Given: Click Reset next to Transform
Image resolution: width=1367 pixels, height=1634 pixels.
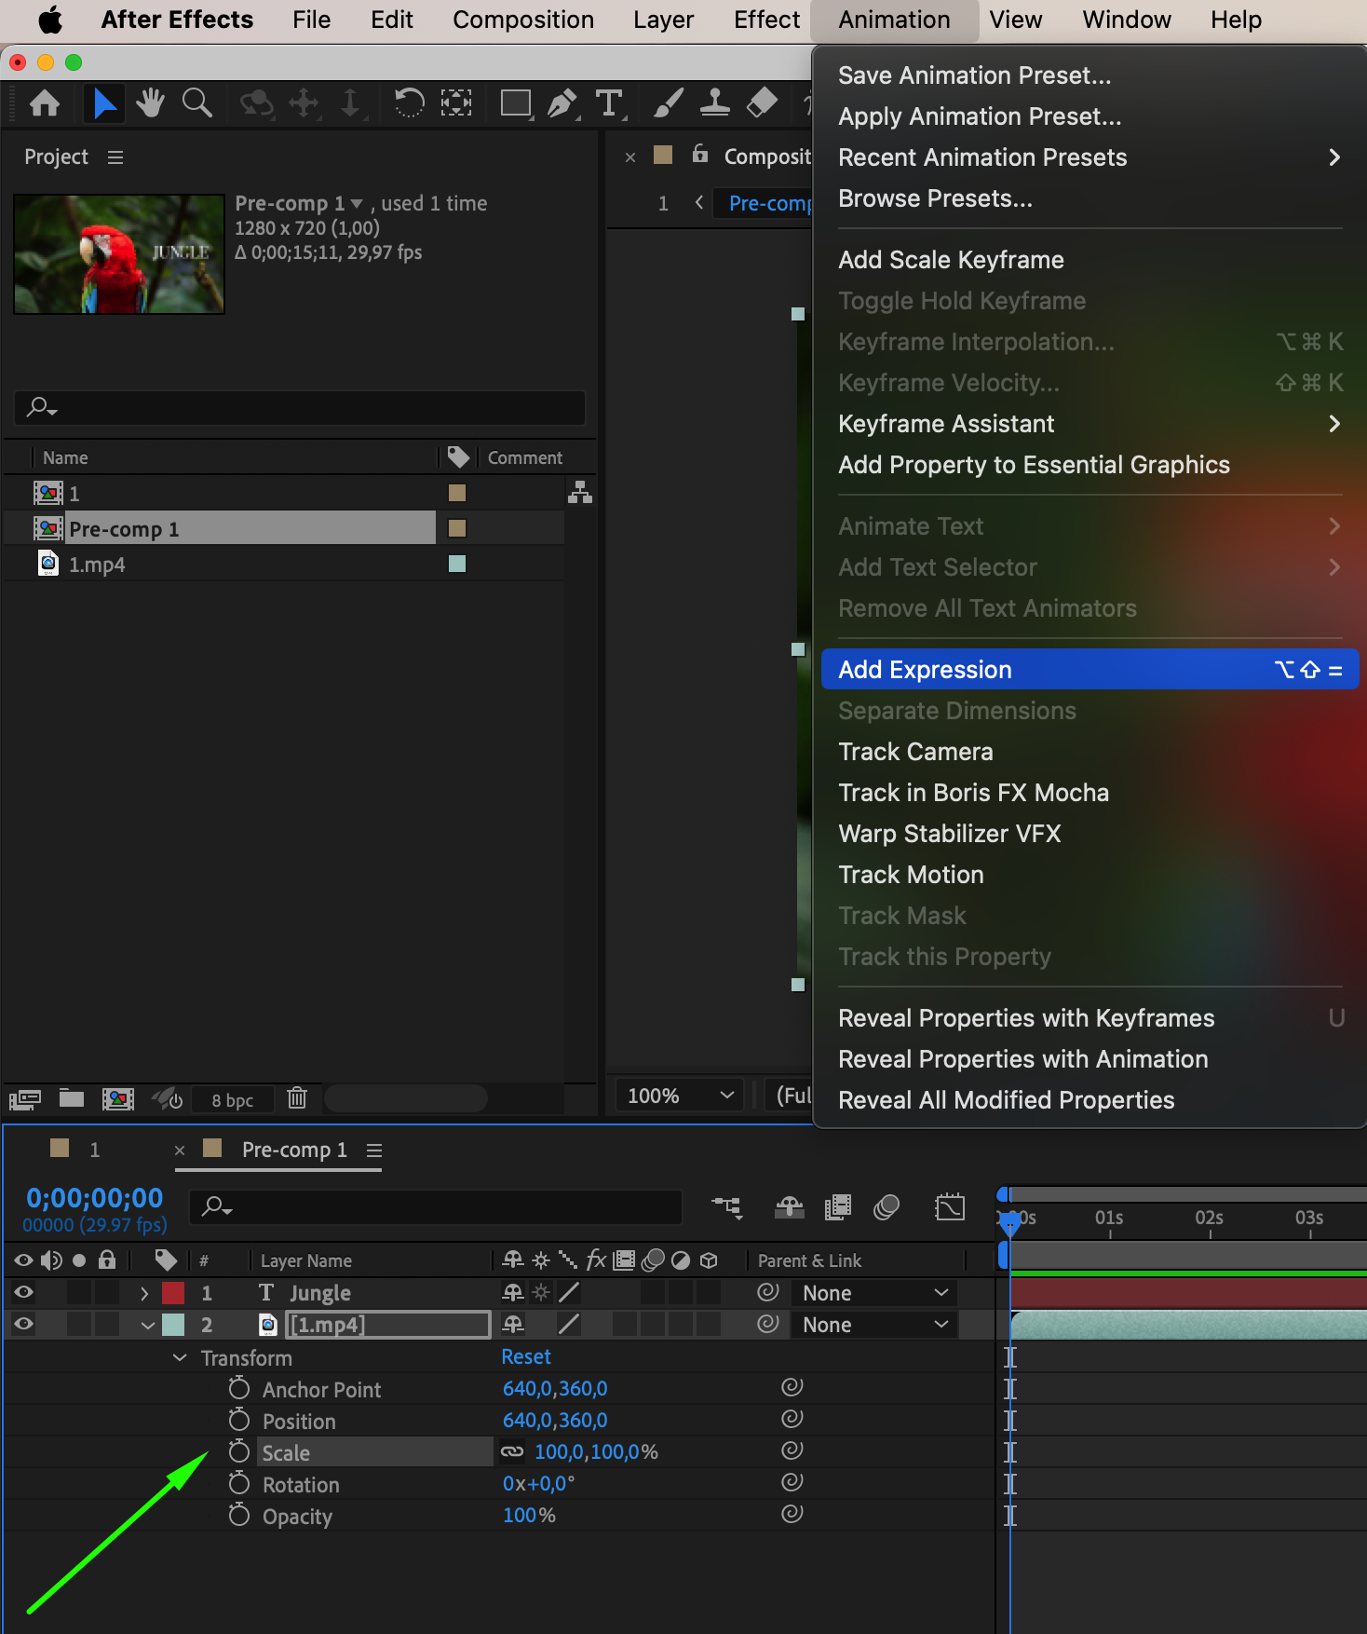Looking at the screenshot, I should click(526, 1356).
